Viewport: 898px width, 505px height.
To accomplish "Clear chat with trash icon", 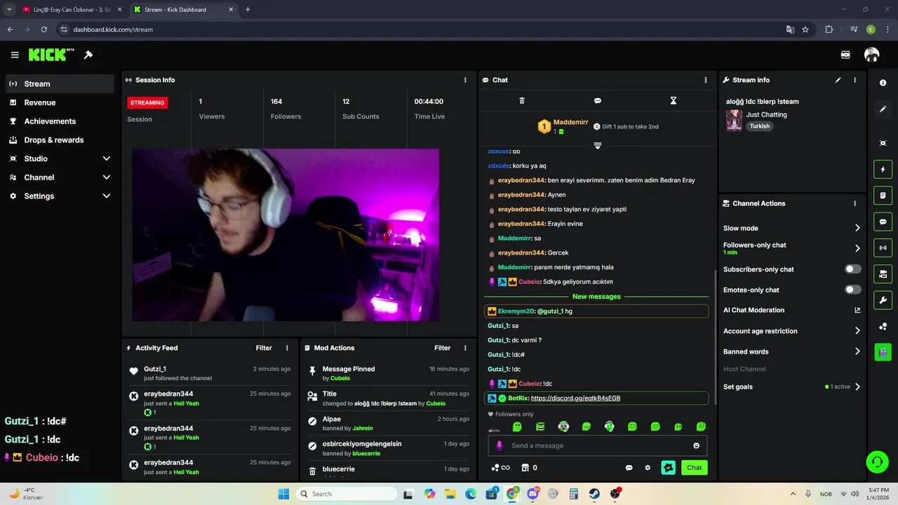I will tap(522, 101).
